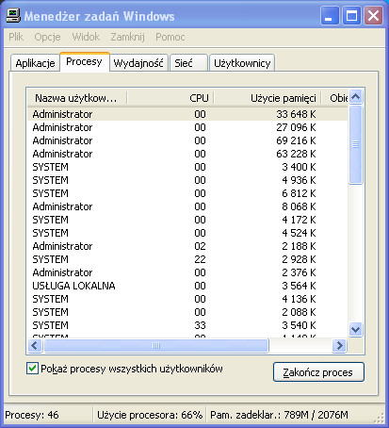The width and height of the screenshot is (389, 428).
Task: Select the Administrator row with 8 068 K
Action: [187, 206]
